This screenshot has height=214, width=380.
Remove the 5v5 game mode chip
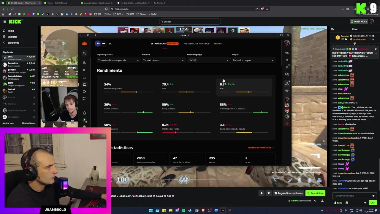pyautogui.click(x=195, y=60)
